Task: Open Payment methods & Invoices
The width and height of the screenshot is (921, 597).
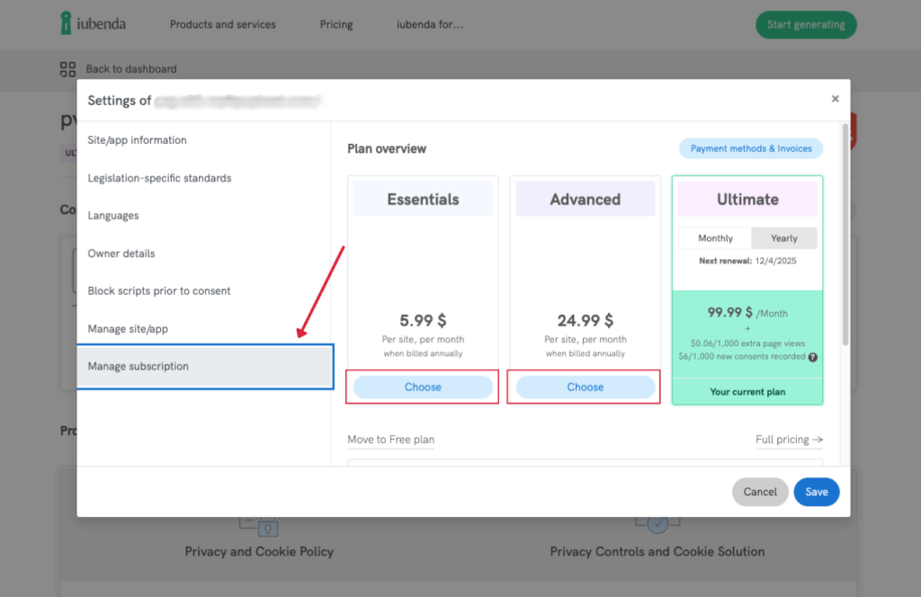Action: pyautogui.click(x=751, y=148)
